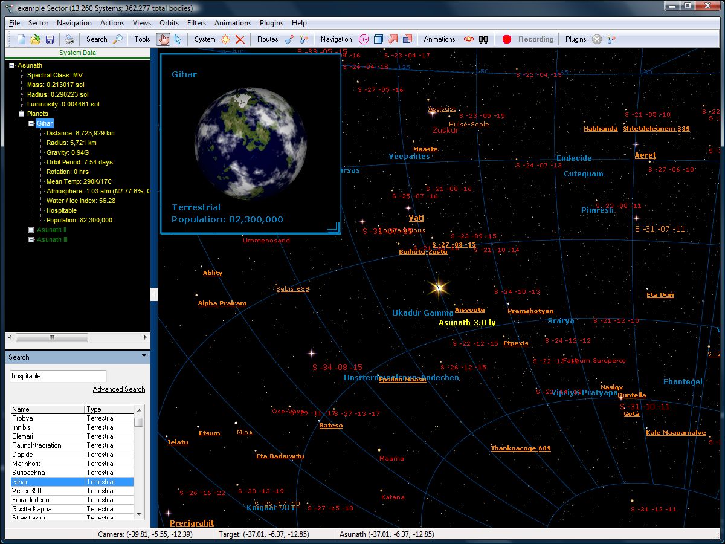This screenshot has width=725, height=544.
Task: Open the File menu
Action: 14,23
